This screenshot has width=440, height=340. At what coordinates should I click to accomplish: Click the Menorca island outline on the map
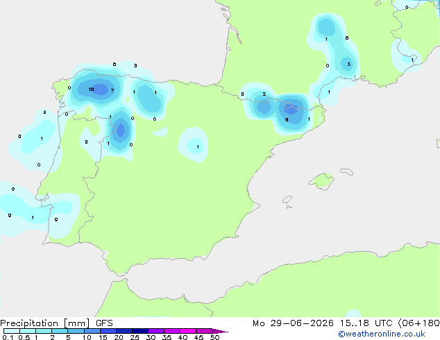pyautogui.click(x=346, y=171)
